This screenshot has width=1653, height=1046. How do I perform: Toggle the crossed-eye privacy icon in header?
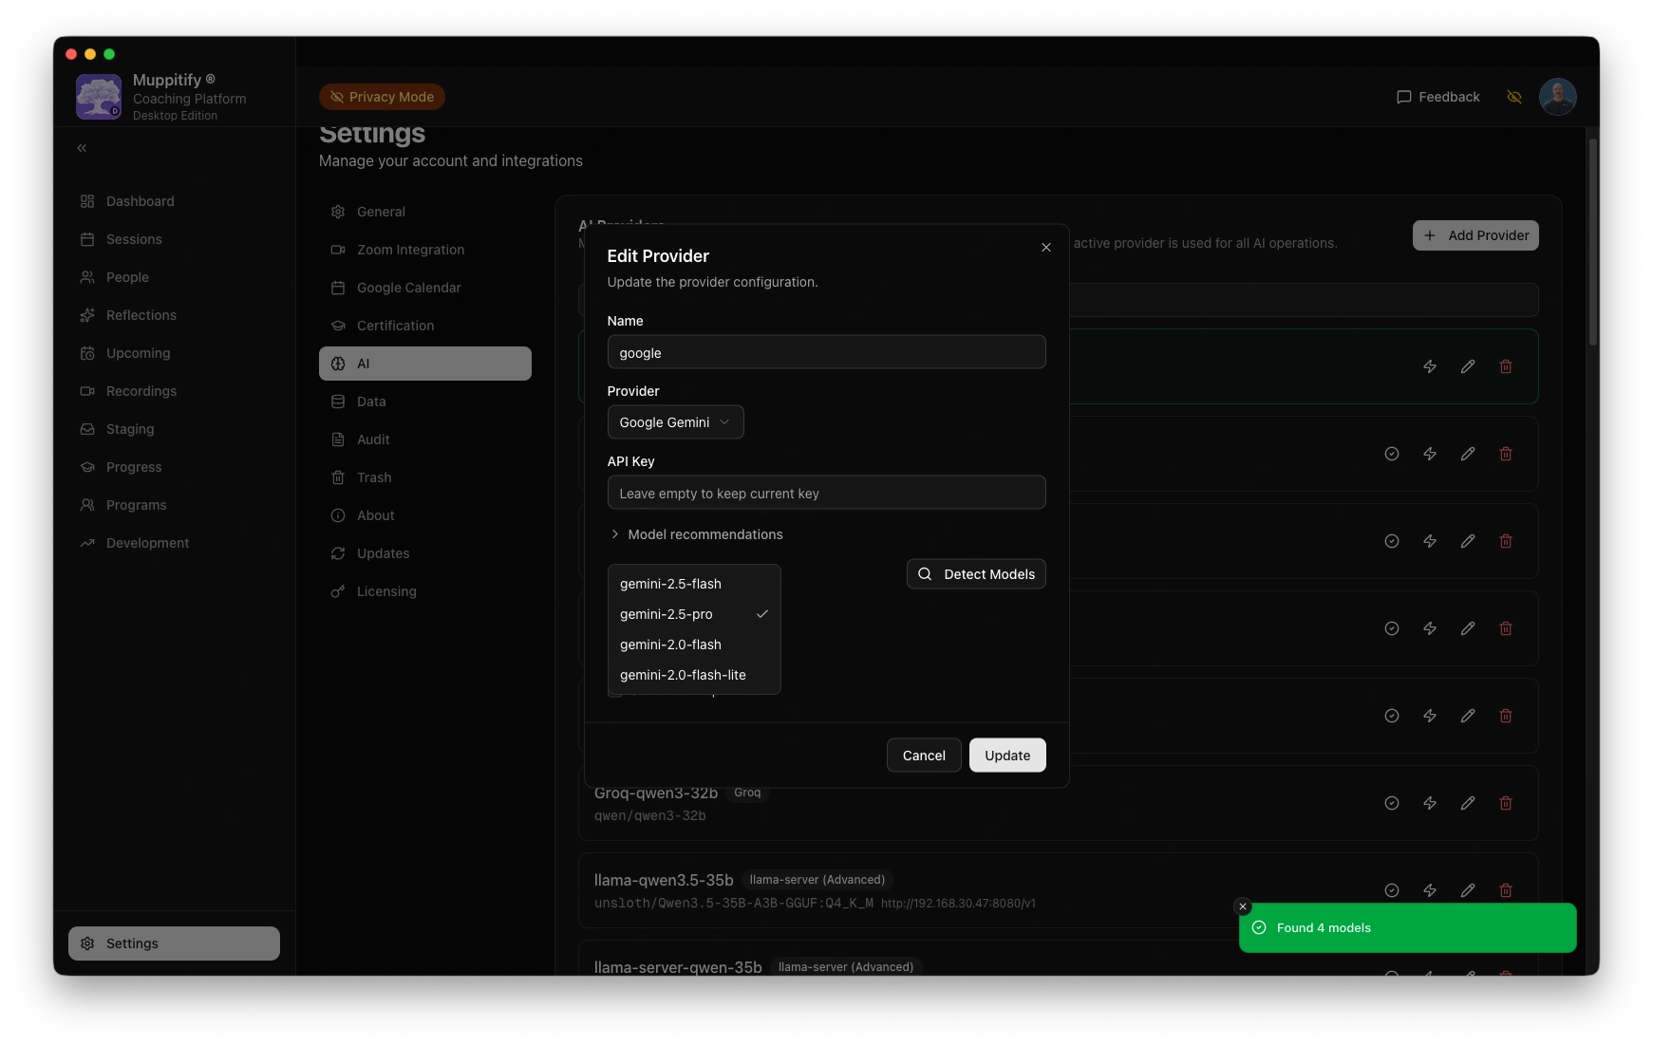(1513, 97)
